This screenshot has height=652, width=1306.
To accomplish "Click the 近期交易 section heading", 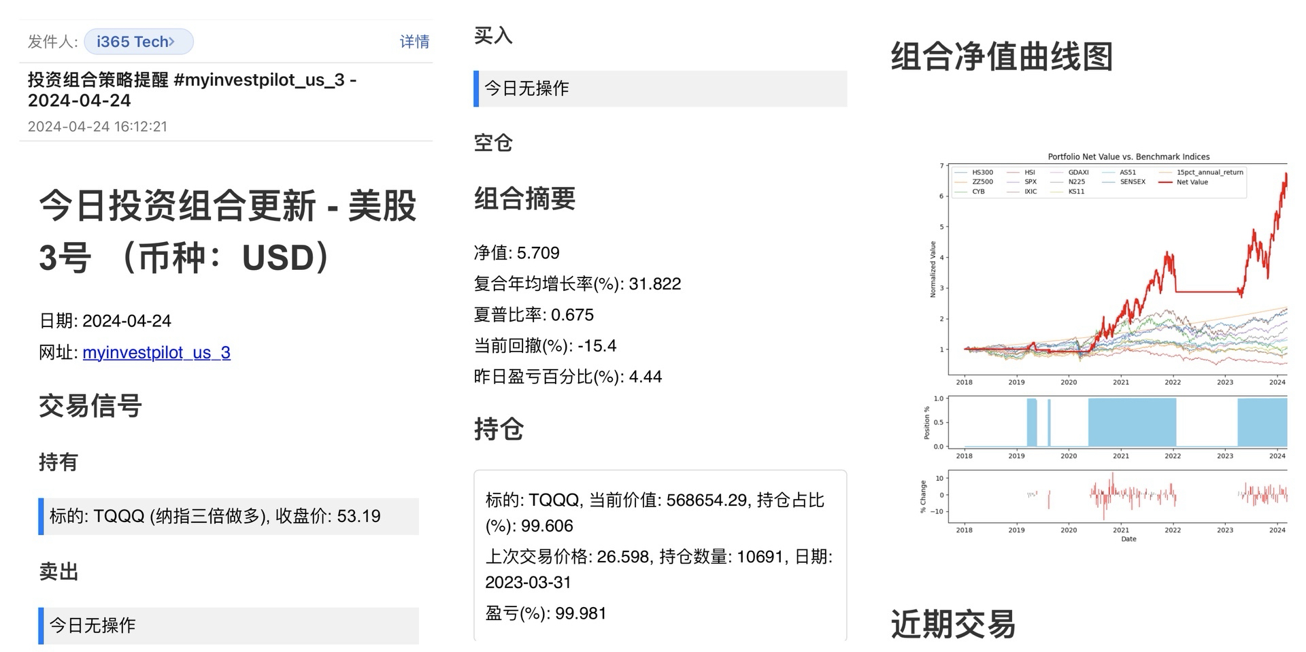I will (953, 623).
